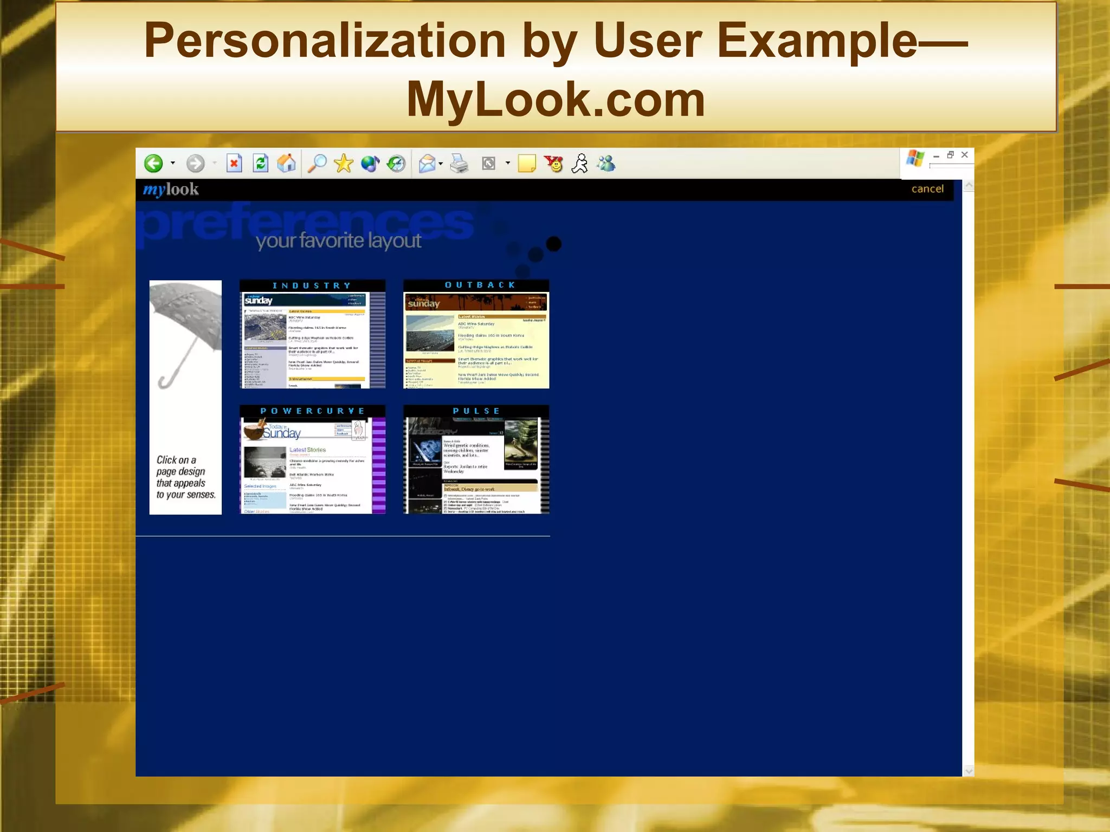Select the PULSE layout thumbnail
Image resolution: width=1110 pixels, height=832 pixels.
coord(476,459)
